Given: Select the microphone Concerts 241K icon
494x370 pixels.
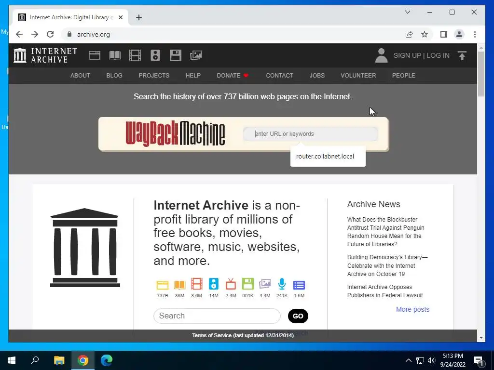Looking at the screenshot, I should tap(282, 284).
